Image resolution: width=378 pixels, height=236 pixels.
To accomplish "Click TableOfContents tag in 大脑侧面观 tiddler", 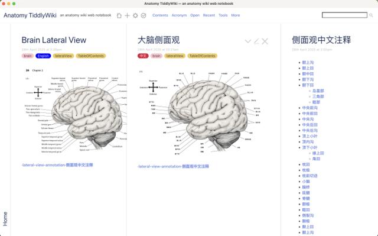I will 202,56.
